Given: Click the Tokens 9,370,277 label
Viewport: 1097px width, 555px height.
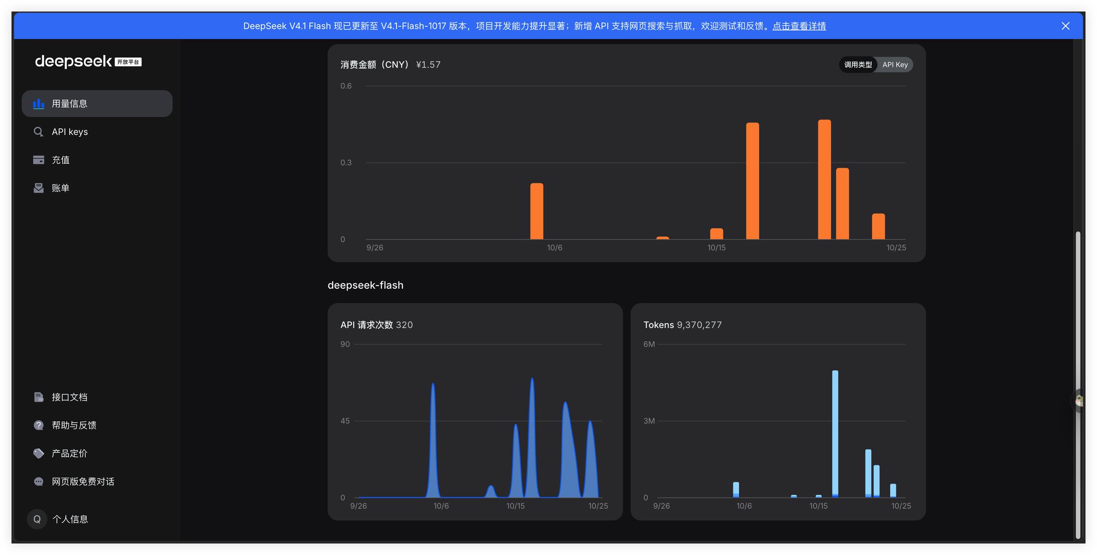Looking at the screenshot, I should coord(682,325).
